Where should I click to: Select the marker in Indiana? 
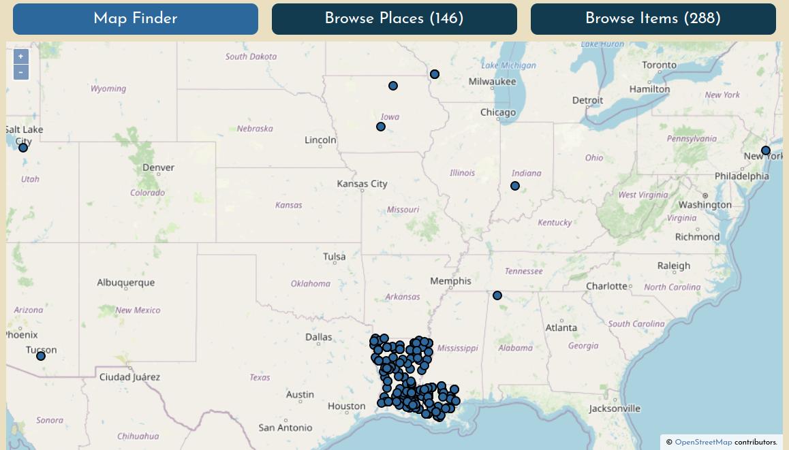(x=515, y=186)
